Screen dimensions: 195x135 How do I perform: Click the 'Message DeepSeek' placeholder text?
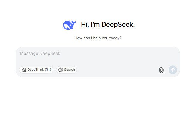(x=40, y=53)
